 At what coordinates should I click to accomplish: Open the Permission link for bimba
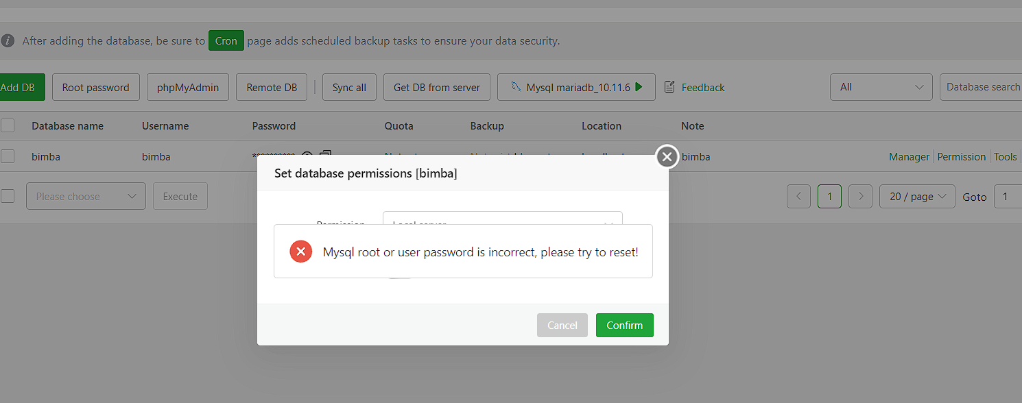click(961, 157)
